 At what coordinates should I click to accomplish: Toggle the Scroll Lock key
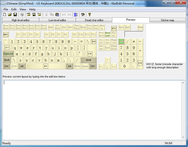click(x=107, y=34)
